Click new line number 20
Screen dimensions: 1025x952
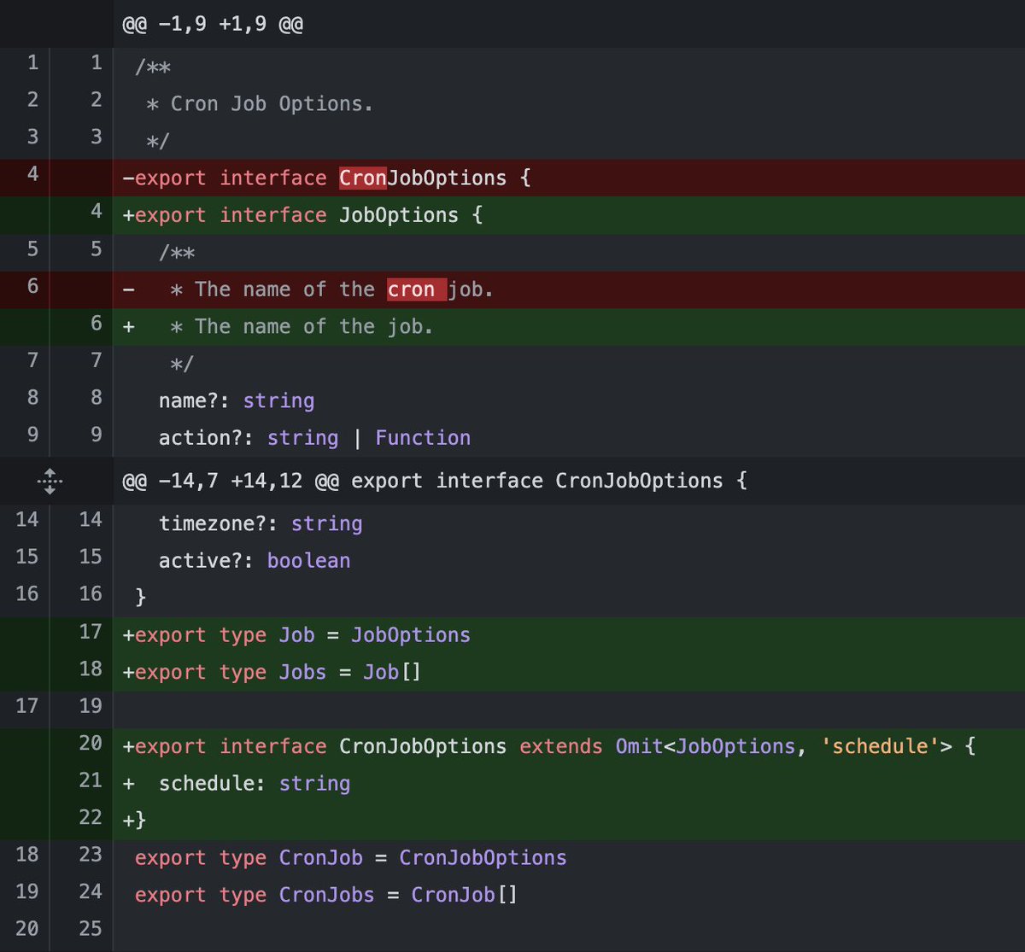pyautogui.click(x=91, y=744)
